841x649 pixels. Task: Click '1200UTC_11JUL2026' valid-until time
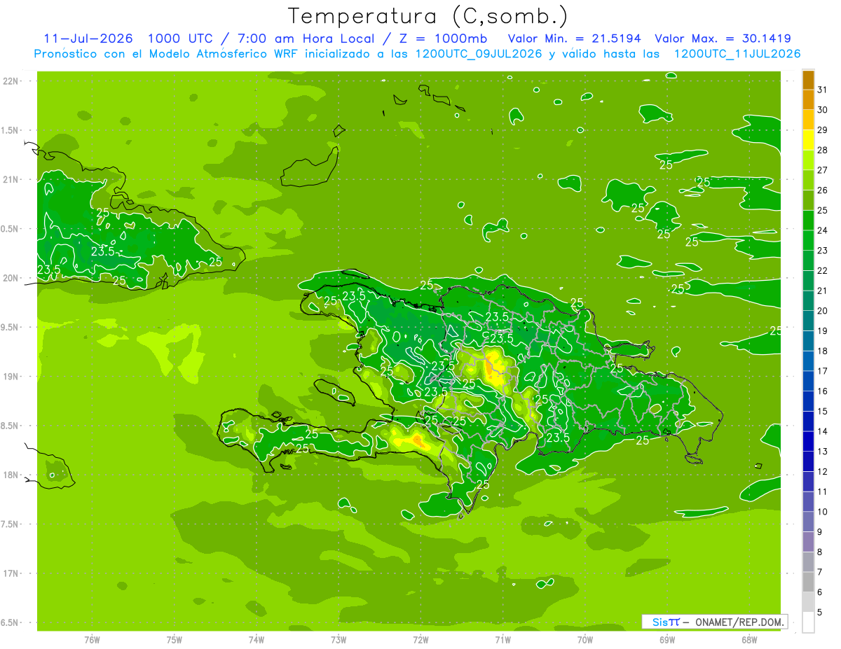737,54
